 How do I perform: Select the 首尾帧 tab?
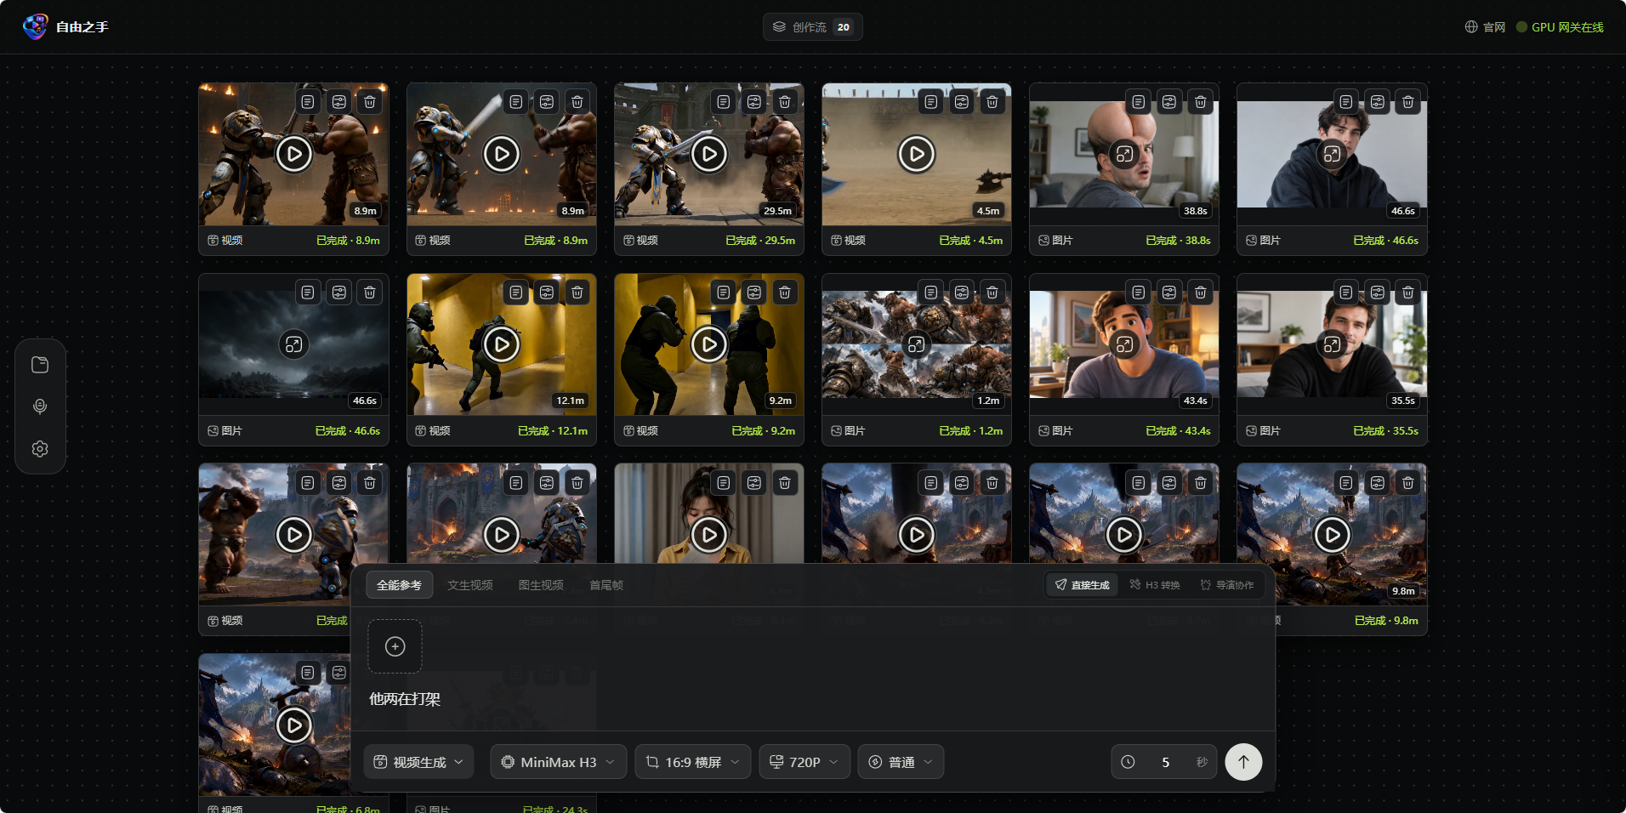[606, 585]
